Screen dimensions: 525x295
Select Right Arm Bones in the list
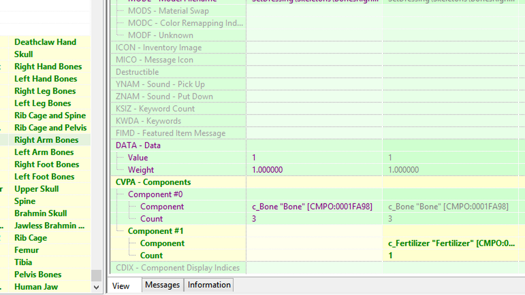pos(46,140)
